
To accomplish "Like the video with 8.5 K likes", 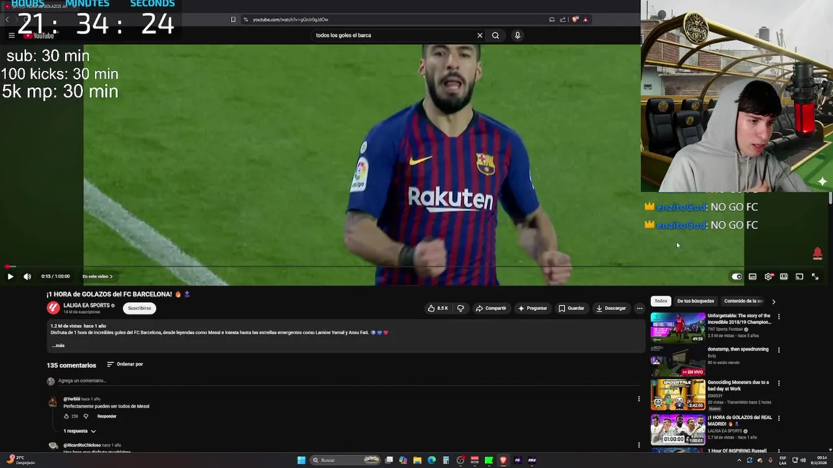I will (x=437, y=308).
